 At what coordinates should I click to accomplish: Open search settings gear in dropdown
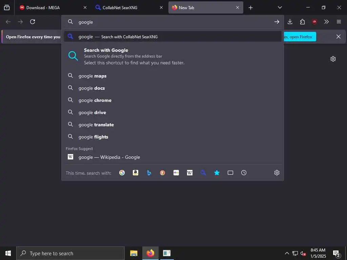[x=277, y=173]
